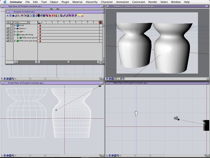Expand the Encage.plm Group disclosure triangle

tap(15, 35)
